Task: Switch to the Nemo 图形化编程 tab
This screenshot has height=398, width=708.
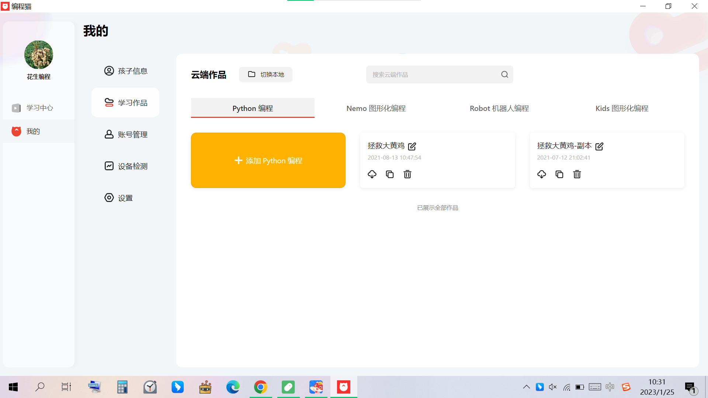Action: pyautogui.click(x=376, y=108)
